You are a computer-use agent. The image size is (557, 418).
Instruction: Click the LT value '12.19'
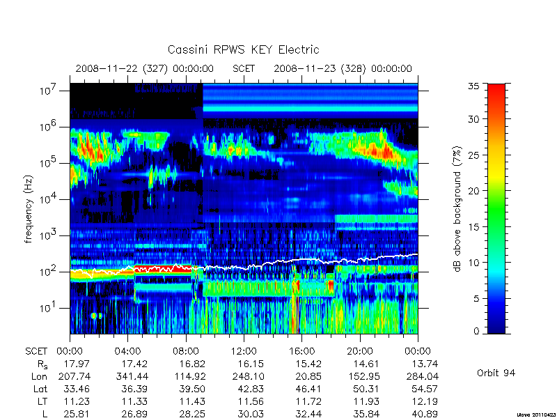[x=425, y=401]
